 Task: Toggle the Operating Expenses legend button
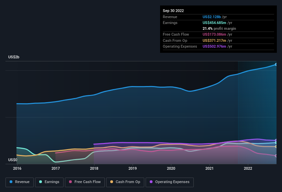tap(169, 182)
